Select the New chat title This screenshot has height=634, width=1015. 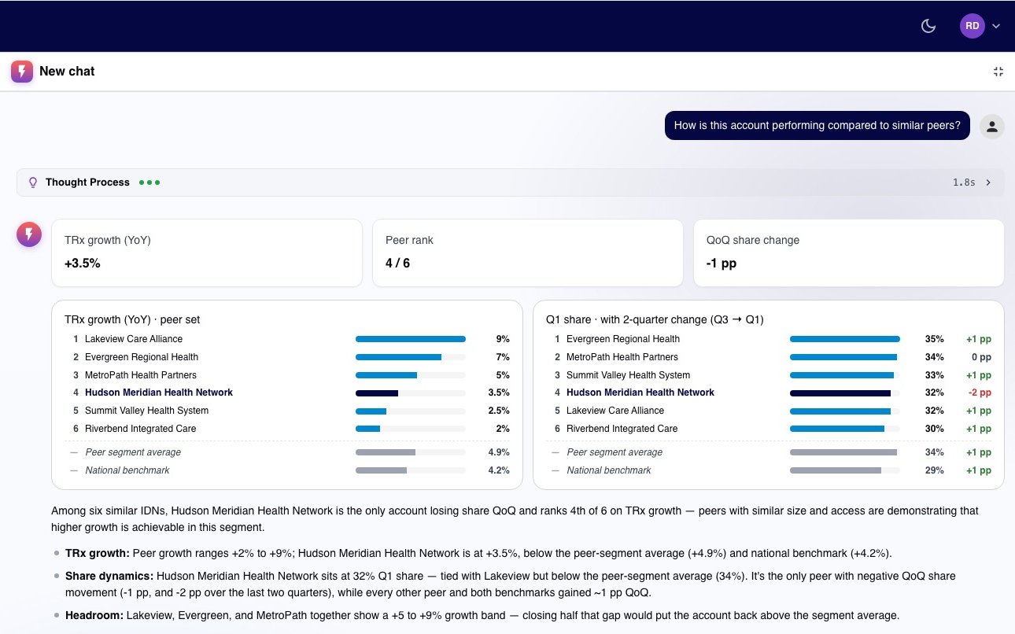[x=67, y=72]
